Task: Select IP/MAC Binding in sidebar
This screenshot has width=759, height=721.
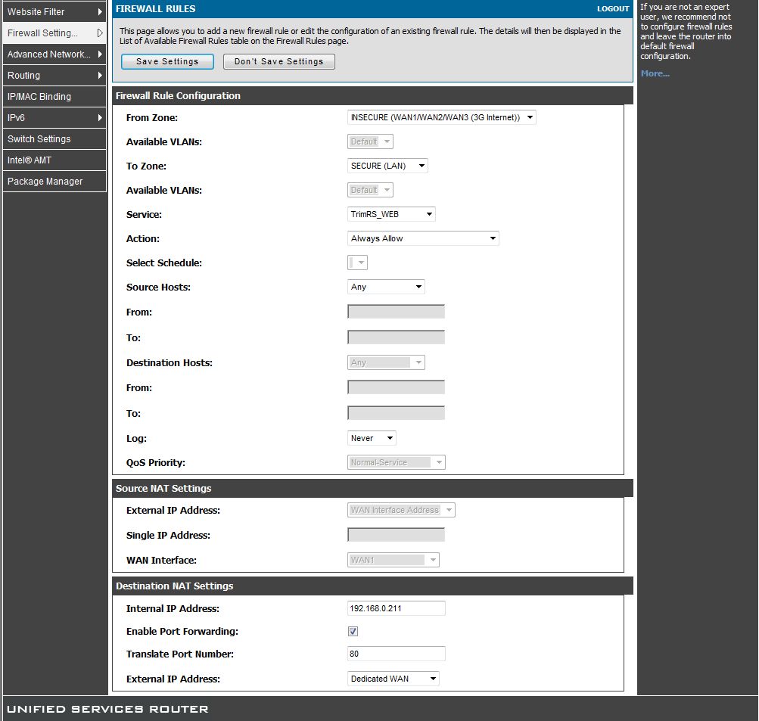Action: [54, 97]
